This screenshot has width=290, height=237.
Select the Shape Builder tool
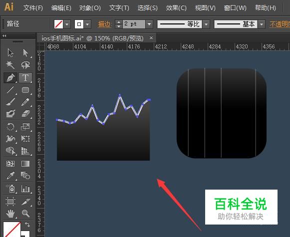[x=10, y=151]
